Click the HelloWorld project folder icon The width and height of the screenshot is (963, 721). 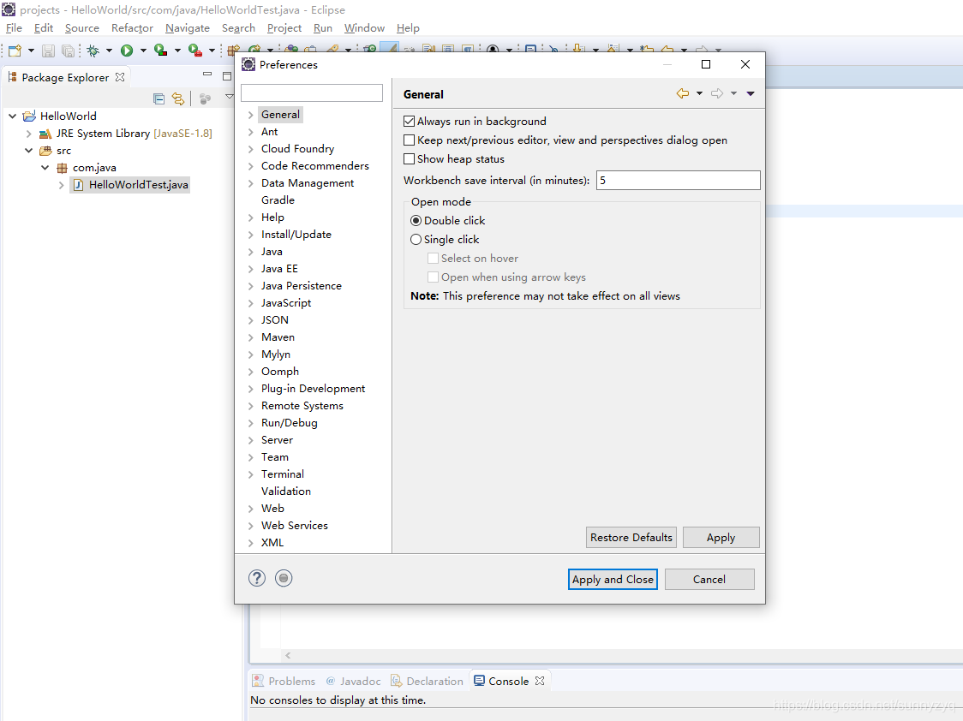pos(29,116)
